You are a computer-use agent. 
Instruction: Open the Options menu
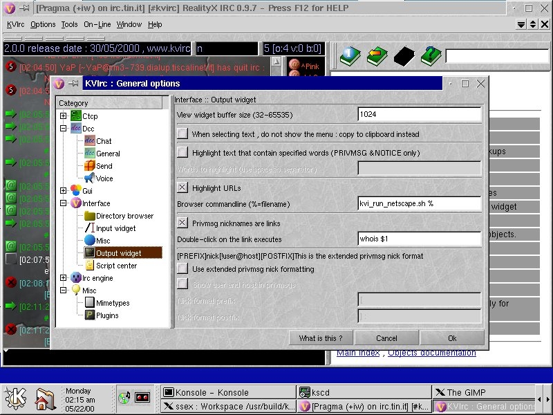coord(43,24)
